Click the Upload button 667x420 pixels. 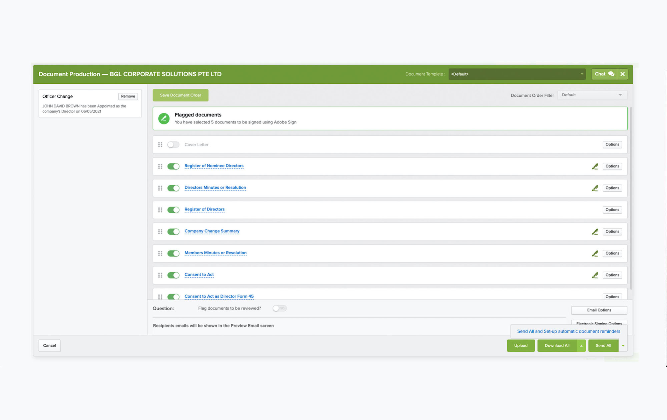pos(521,346)
